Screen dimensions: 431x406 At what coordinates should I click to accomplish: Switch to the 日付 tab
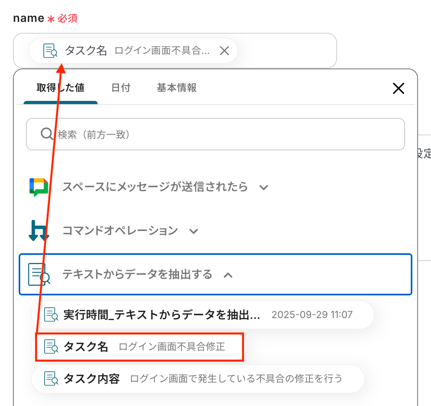point(121,88)
